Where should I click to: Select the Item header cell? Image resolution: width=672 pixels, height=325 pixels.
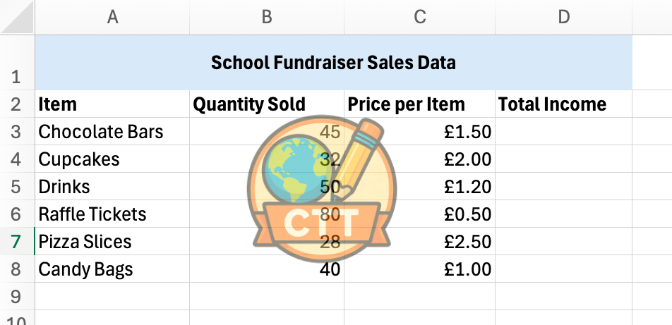pyautogui.click(x=112, y=104)
